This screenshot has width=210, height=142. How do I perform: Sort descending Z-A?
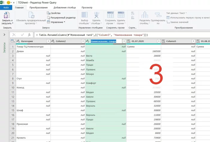(x=133, y=17)
